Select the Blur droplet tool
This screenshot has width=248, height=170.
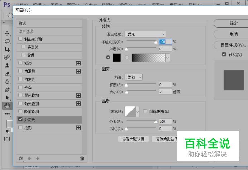7,82
